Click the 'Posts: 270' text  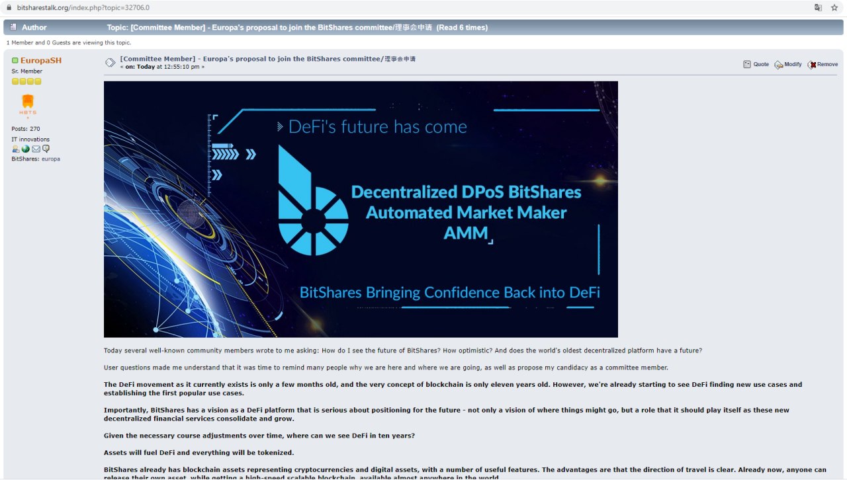pyautogui.click(x=26, y=129)
